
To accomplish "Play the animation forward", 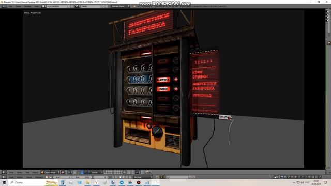I will (123, 177).
